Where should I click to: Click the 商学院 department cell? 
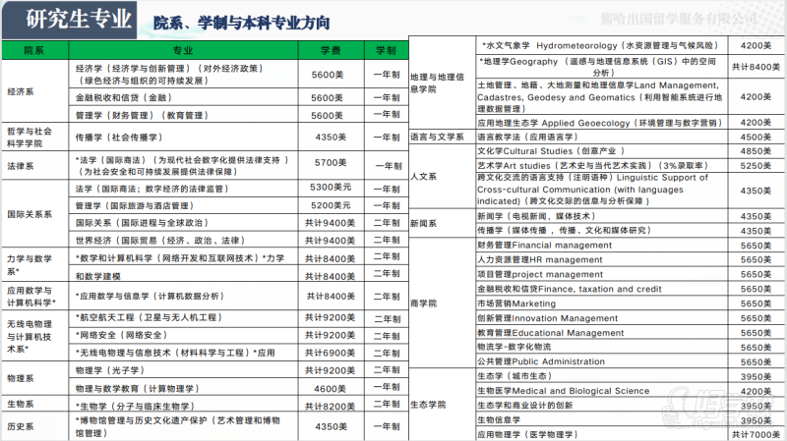(424, 303)
